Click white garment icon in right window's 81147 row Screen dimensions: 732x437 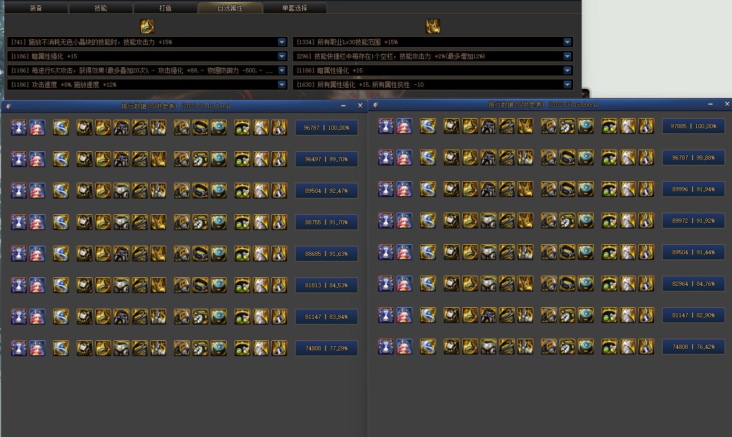[x=628, y=315]
